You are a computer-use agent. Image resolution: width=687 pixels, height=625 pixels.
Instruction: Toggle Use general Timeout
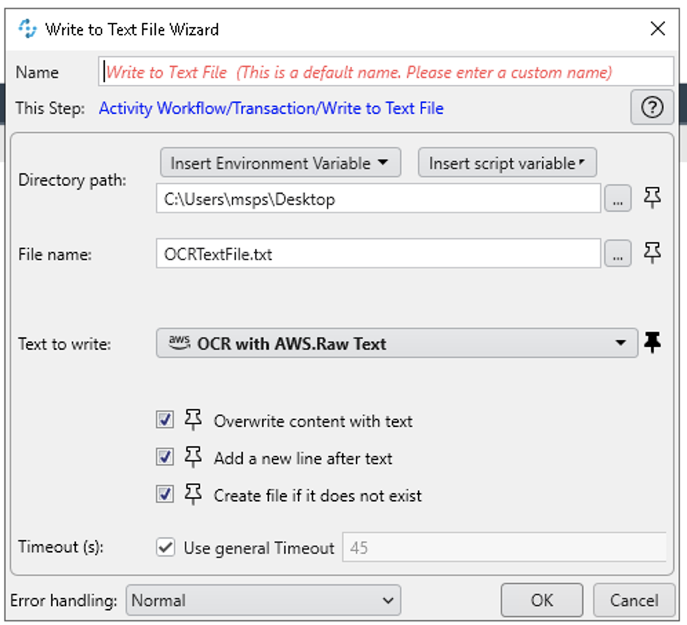point(165,547)
